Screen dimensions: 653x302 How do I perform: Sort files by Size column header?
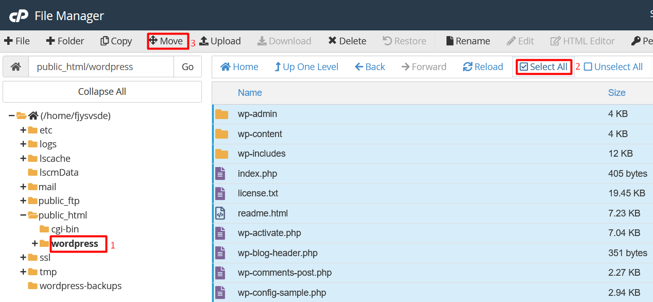click(x=616, y=93)
